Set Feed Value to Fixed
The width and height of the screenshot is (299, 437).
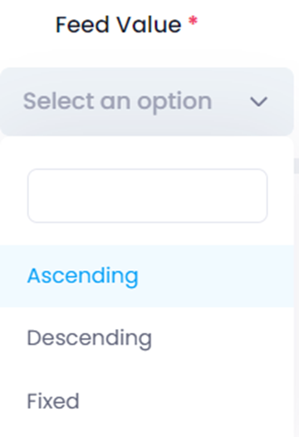pyautogui.click(x=147, y=401)
